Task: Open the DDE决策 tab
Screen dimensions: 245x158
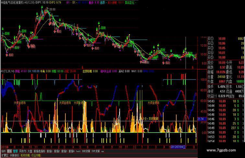Action: 86,151
